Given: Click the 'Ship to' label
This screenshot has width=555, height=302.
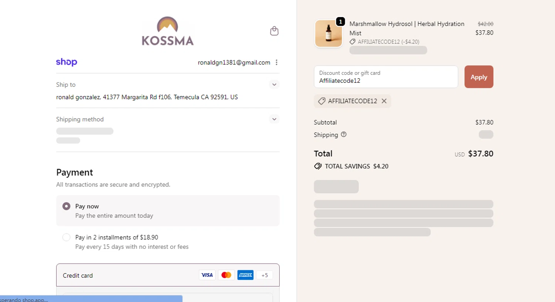Looking at the screenshot, I should (66, 85).
